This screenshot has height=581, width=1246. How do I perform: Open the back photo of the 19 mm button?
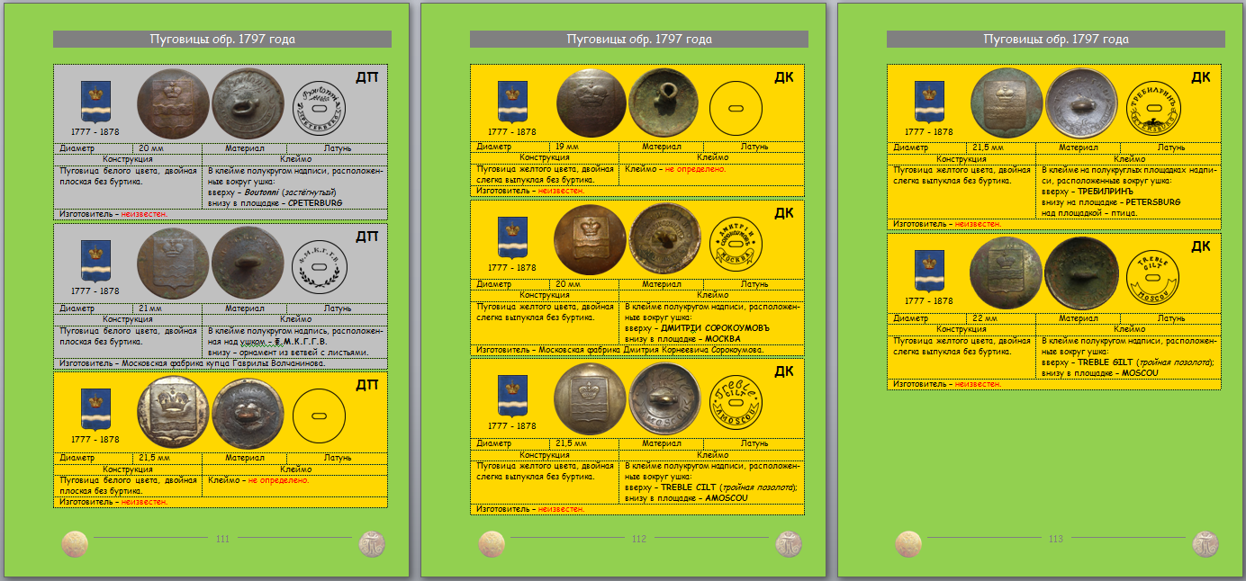[x=664, y=103]
